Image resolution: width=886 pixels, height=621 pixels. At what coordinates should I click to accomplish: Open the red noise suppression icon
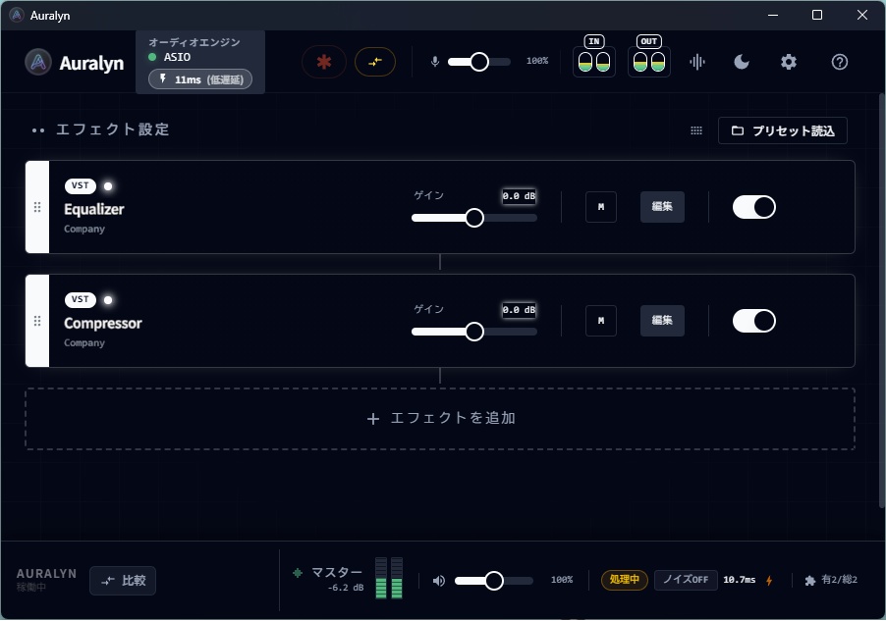[x=324, y=61]
